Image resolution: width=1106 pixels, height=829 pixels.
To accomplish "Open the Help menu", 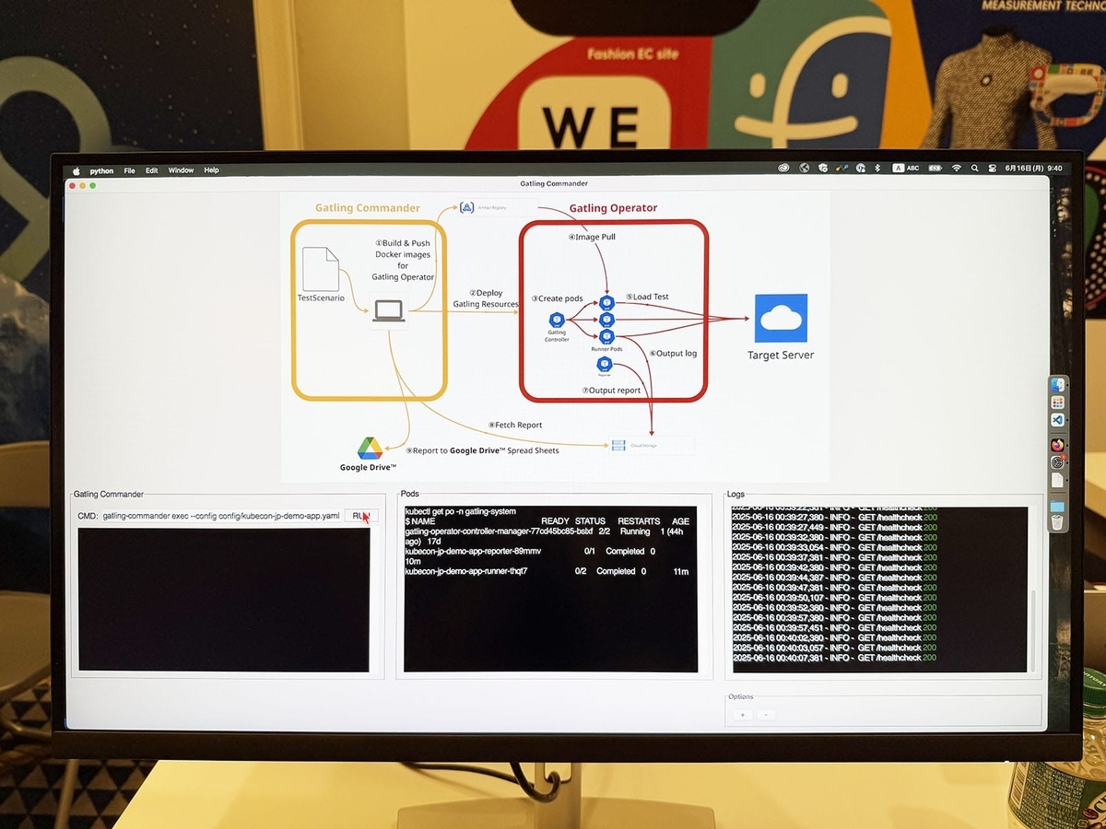I will [x=211, y=170].
